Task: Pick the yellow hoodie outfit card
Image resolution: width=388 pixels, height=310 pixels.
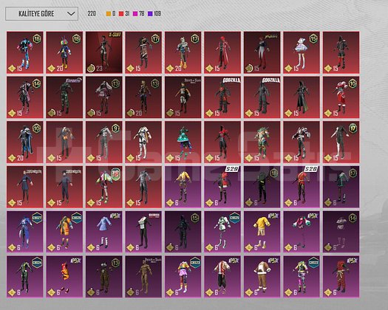Action: (183, 187)
